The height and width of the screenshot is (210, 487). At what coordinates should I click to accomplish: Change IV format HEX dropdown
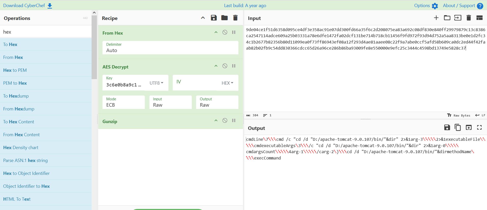[x=228, y=83]
